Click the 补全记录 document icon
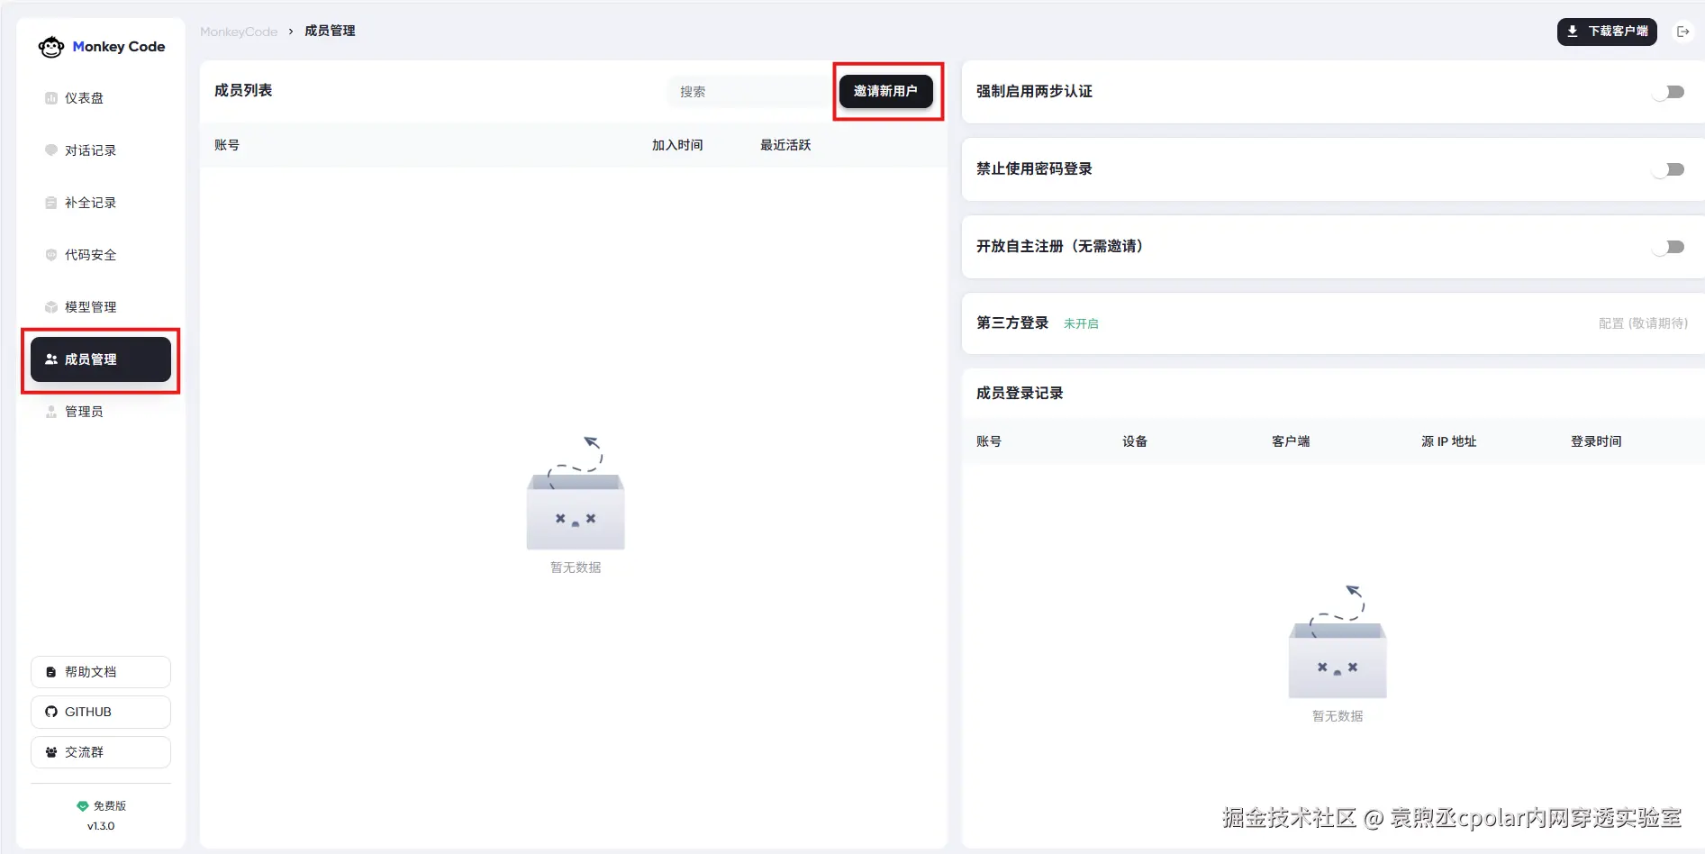1705x854 pixels. [51, 203]
